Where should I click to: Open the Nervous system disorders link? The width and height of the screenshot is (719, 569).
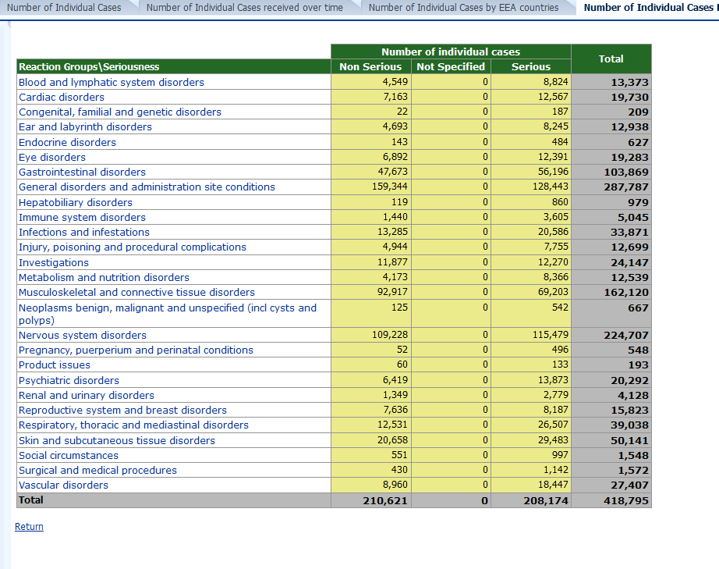coord(83,335)
